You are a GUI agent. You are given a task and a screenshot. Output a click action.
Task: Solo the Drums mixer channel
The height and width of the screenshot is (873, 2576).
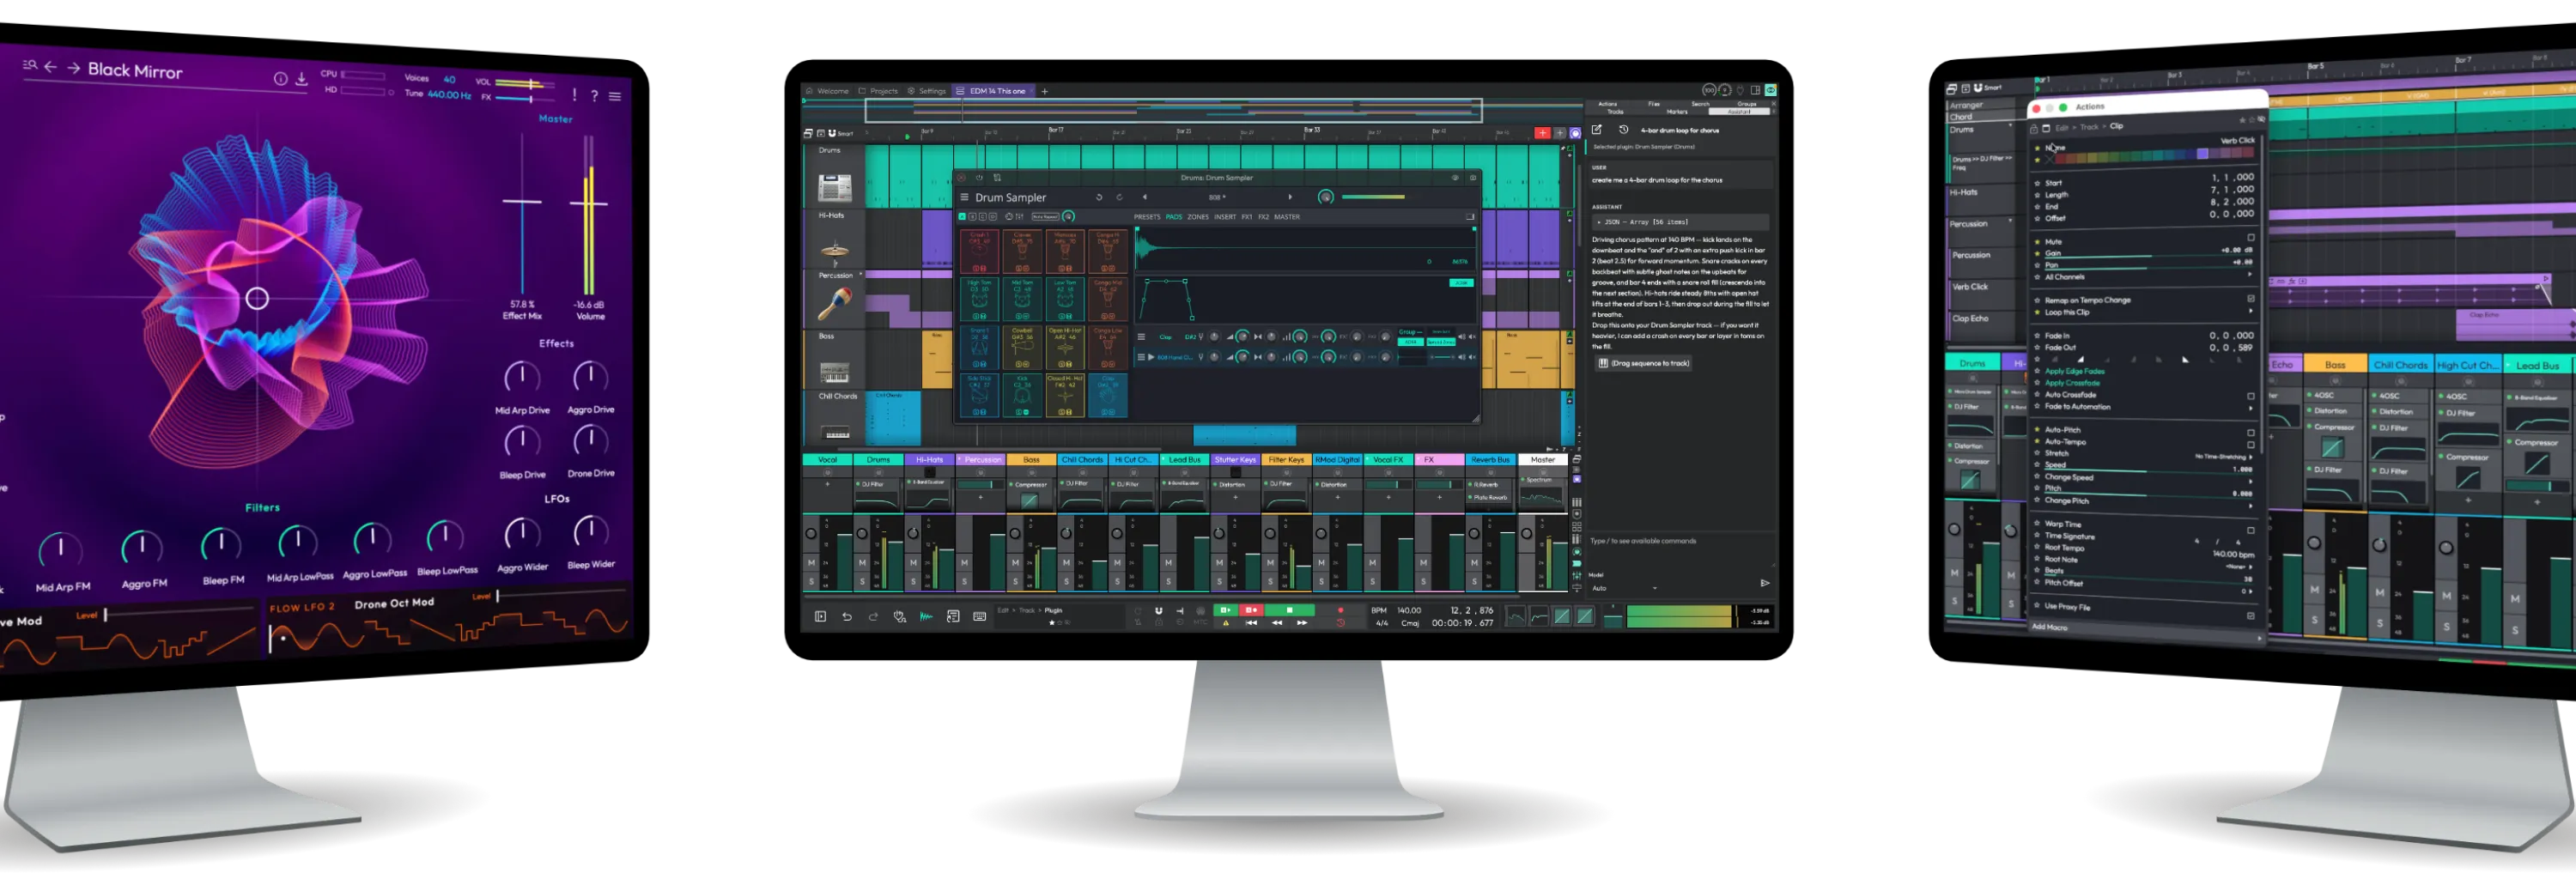[x=862, y=581]
